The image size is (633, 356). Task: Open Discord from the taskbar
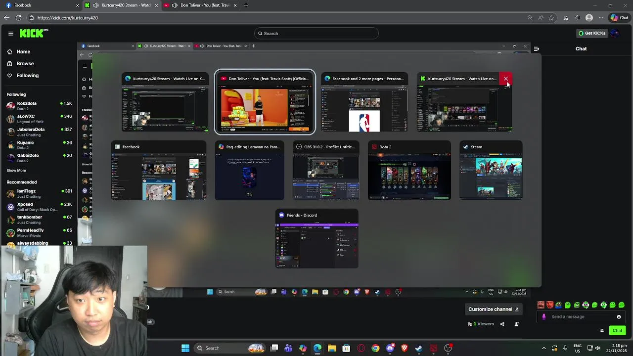point(390,348)
